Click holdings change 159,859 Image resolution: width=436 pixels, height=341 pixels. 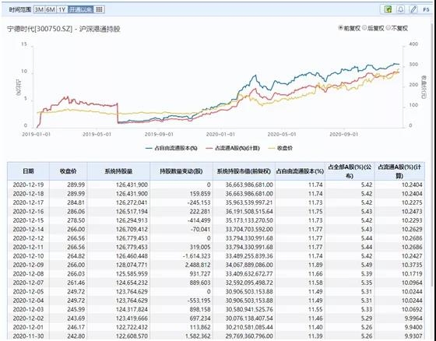(200, 194)
